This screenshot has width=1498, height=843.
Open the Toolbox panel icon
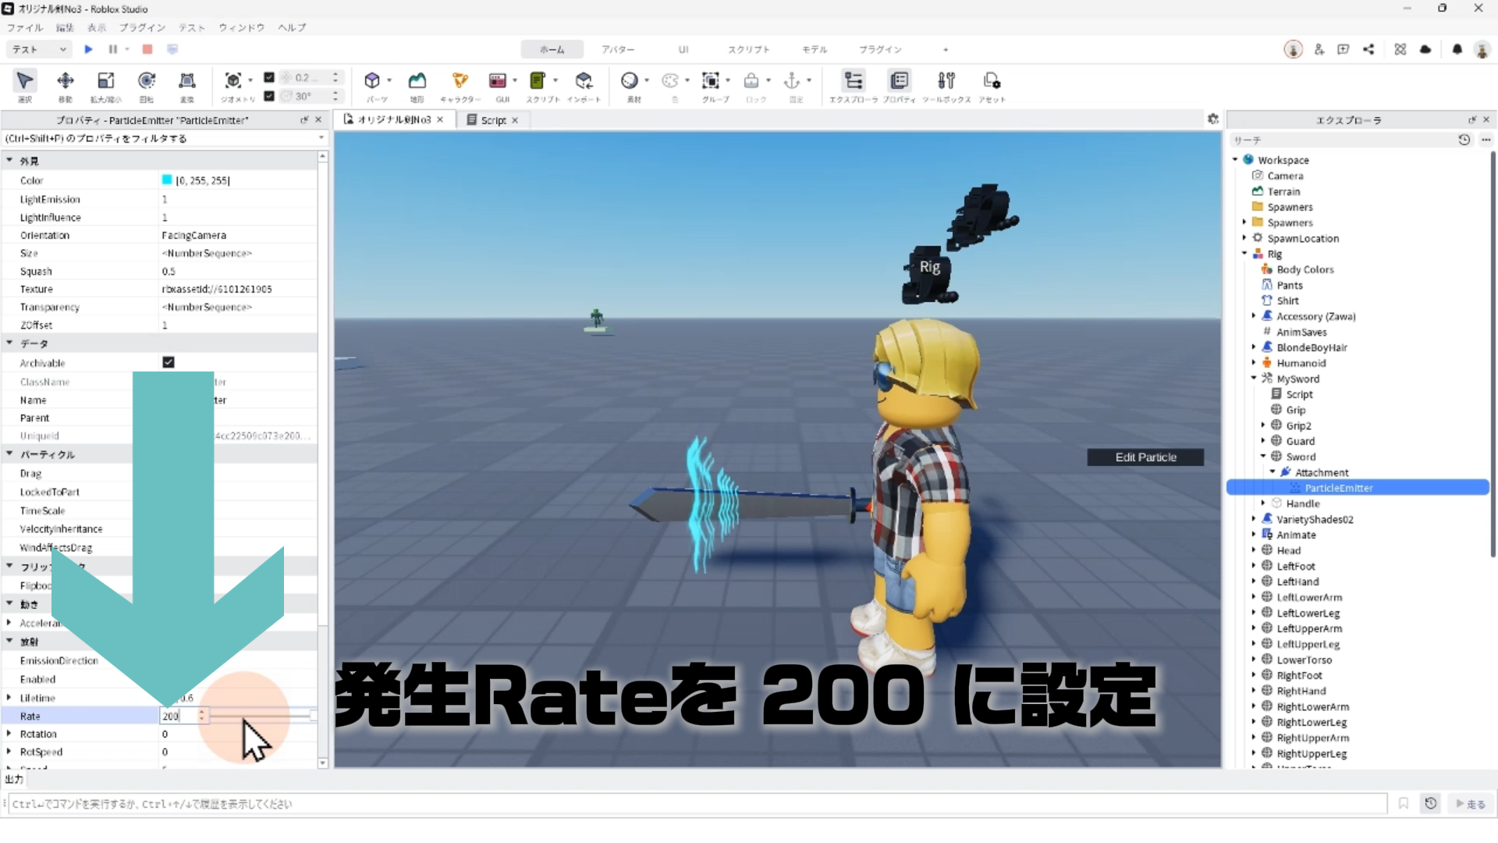[946, 81]
